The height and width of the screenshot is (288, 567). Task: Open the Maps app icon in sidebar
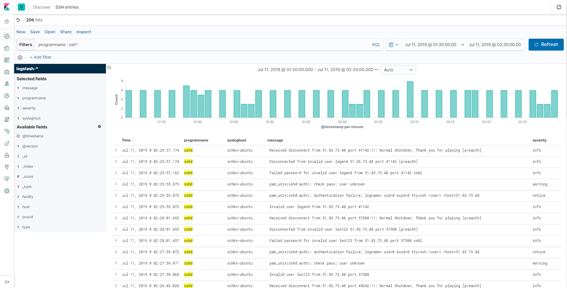pos(7,84)
